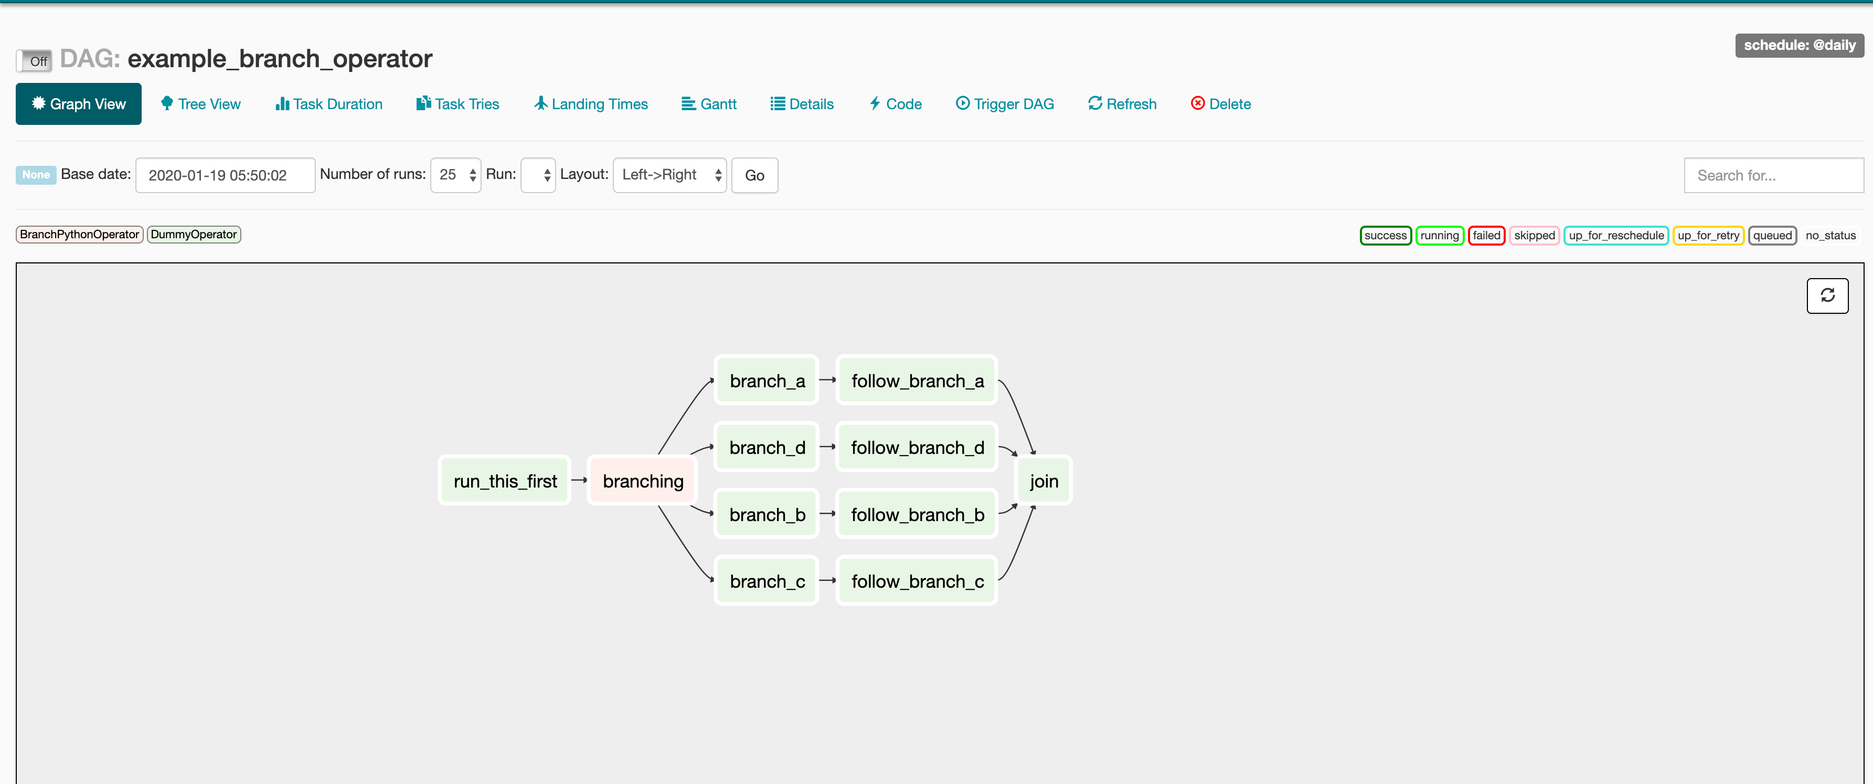The image size is (1873, 784).
Task: Open the Landing Times tab
Action: 590,104
